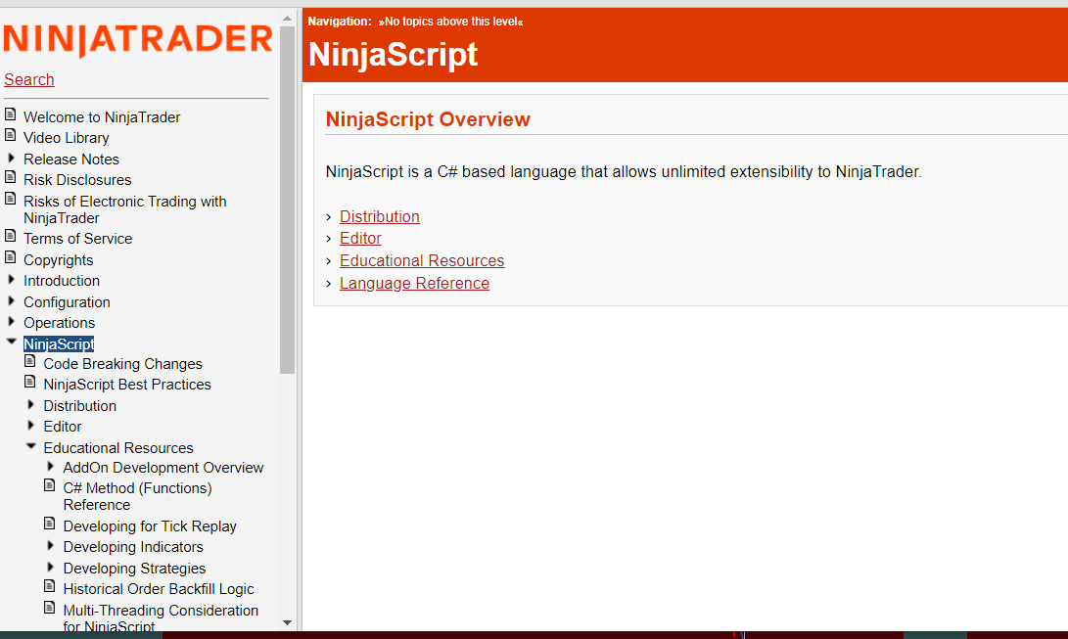This screenshot has height=639, width=1068.
Task: Expand the Configuration tree node
Action: click(11, 300)
